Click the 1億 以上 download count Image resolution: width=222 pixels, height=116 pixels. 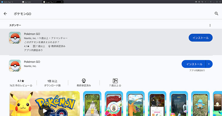[x=52, y=81]
